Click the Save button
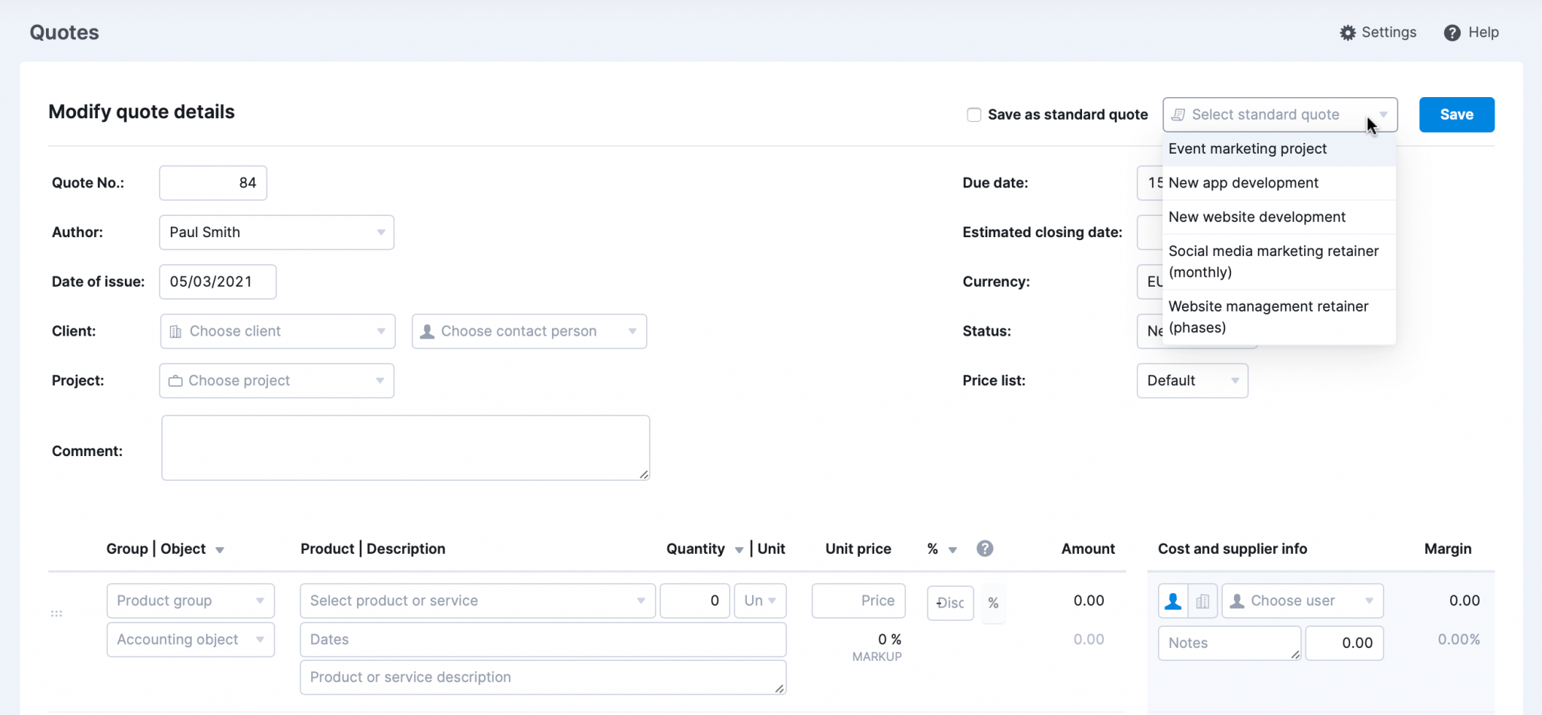The height and width of the screenshot is (715, 1542). tap(1456, 114)
